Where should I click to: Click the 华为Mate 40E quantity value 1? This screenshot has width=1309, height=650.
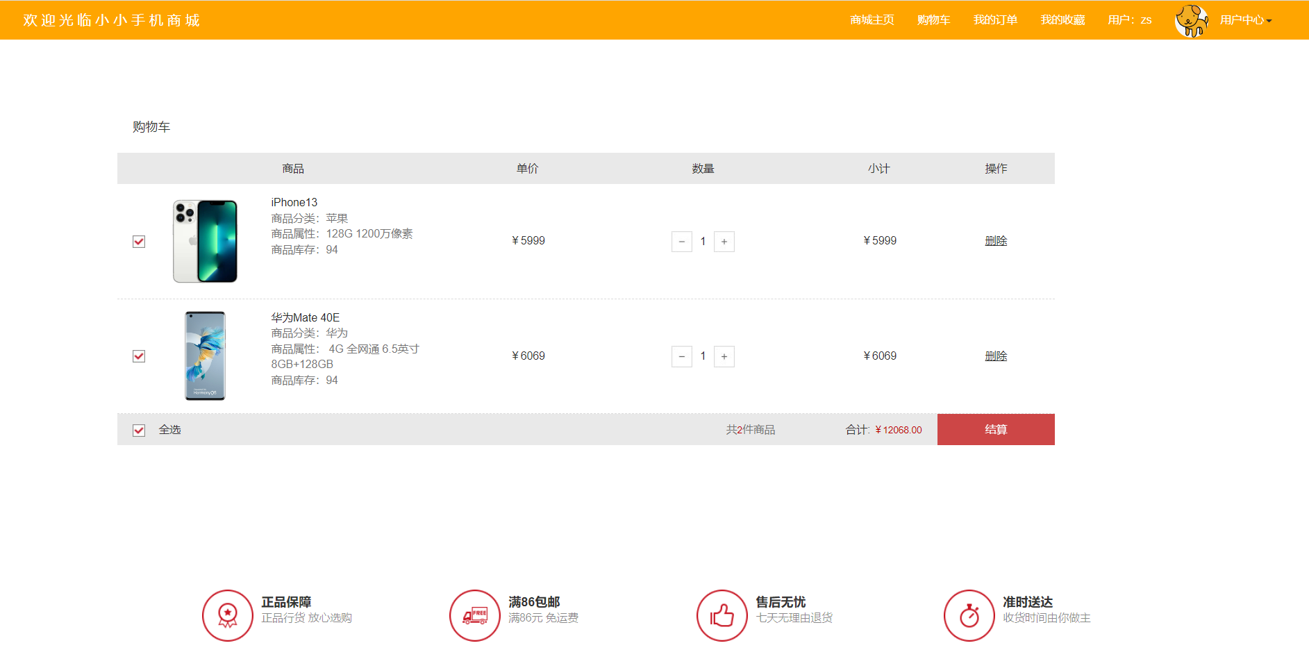(703, 357)
